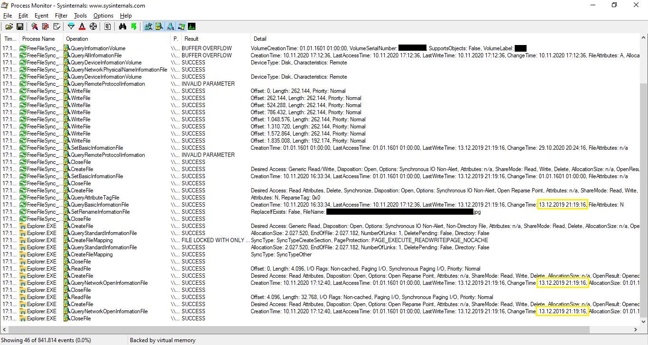Open the File menu
Viewport: 648px width, 345px height.
pyautogui.click(x=7, y=16)
